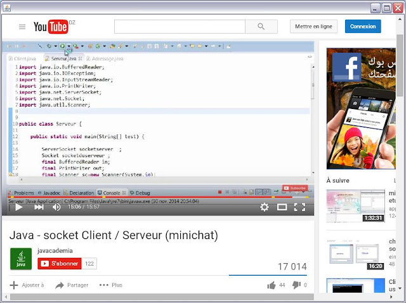Click the Connexion sign-in button
This screenshot has width=406, height=303.
click(x=363, y=27)
